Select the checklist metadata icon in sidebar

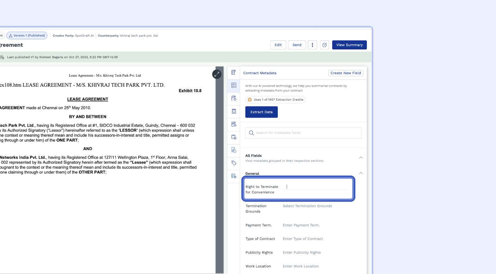click(234, 85)
